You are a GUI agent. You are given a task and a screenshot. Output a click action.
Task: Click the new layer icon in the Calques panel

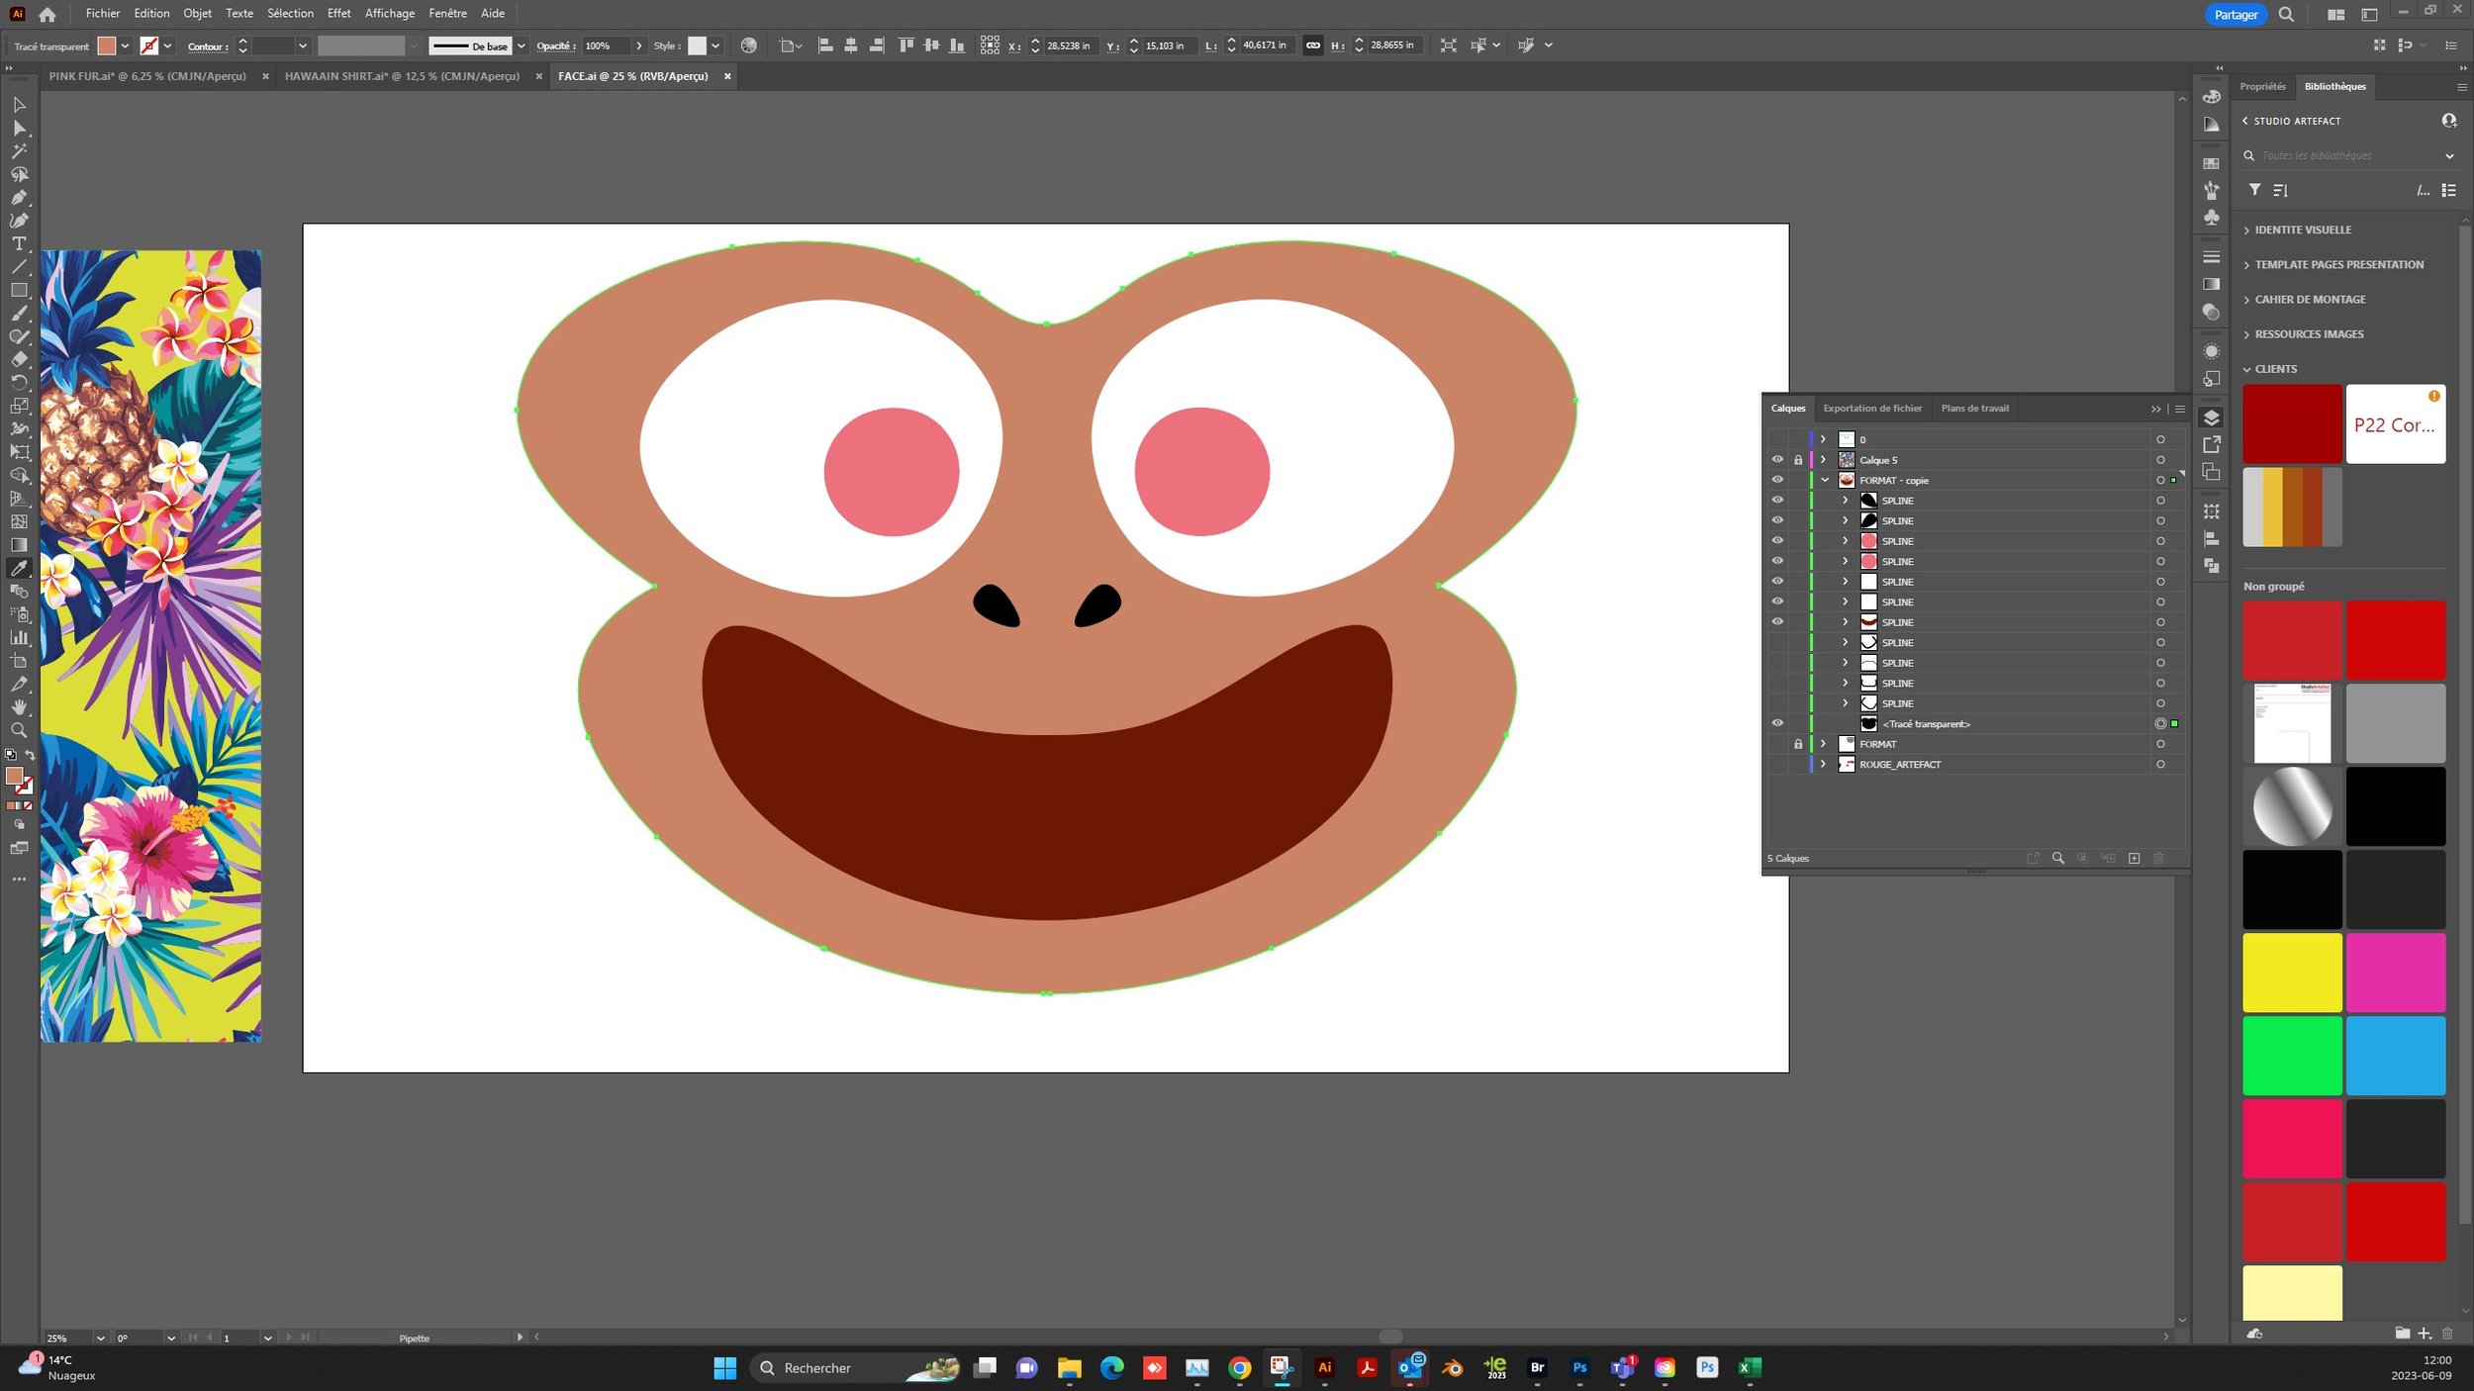pos(2134,858)
